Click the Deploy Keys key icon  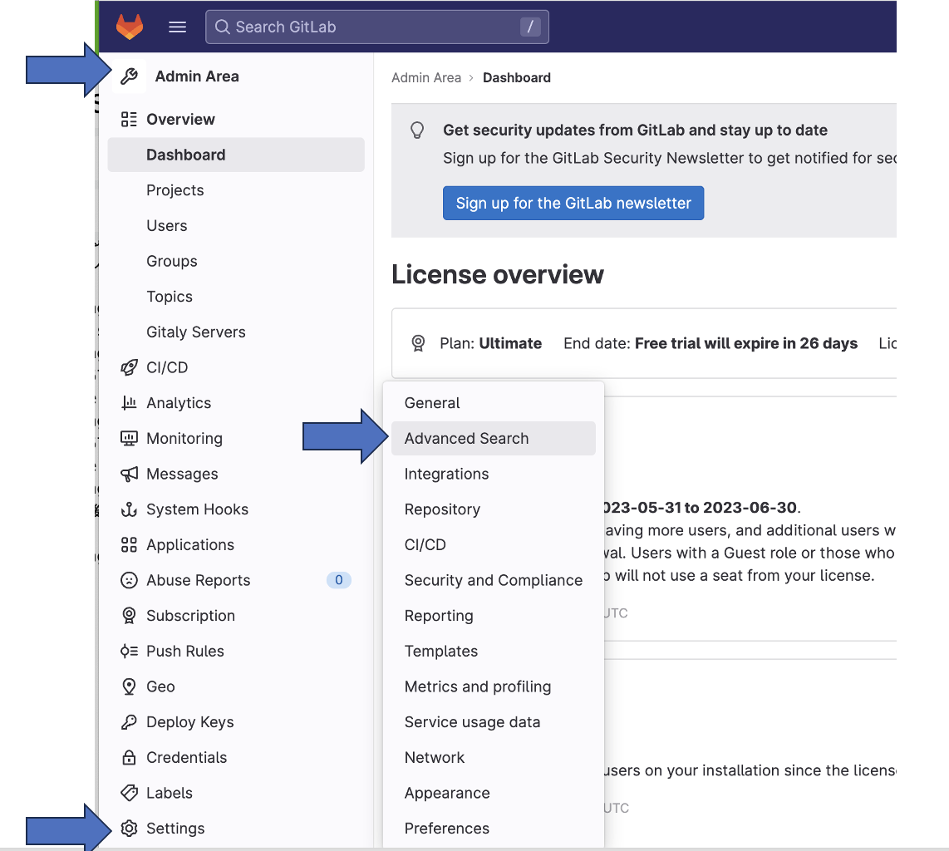pyautogui.click(x=129, y=721)
